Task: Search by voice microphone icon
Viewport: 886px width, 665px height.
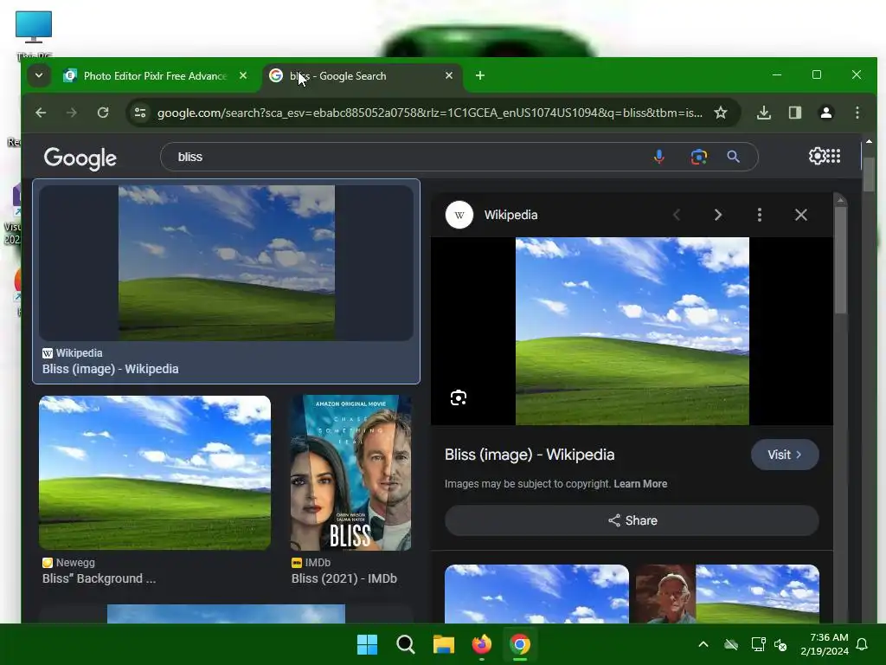Action: point(658,157)
